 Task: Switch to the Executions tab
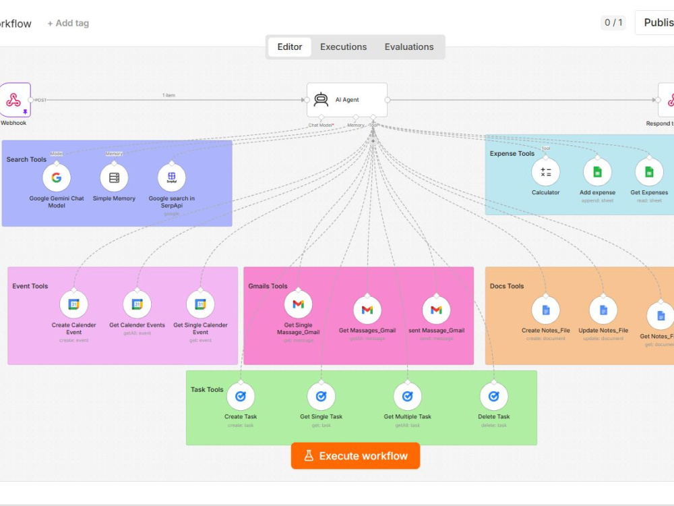343,47
